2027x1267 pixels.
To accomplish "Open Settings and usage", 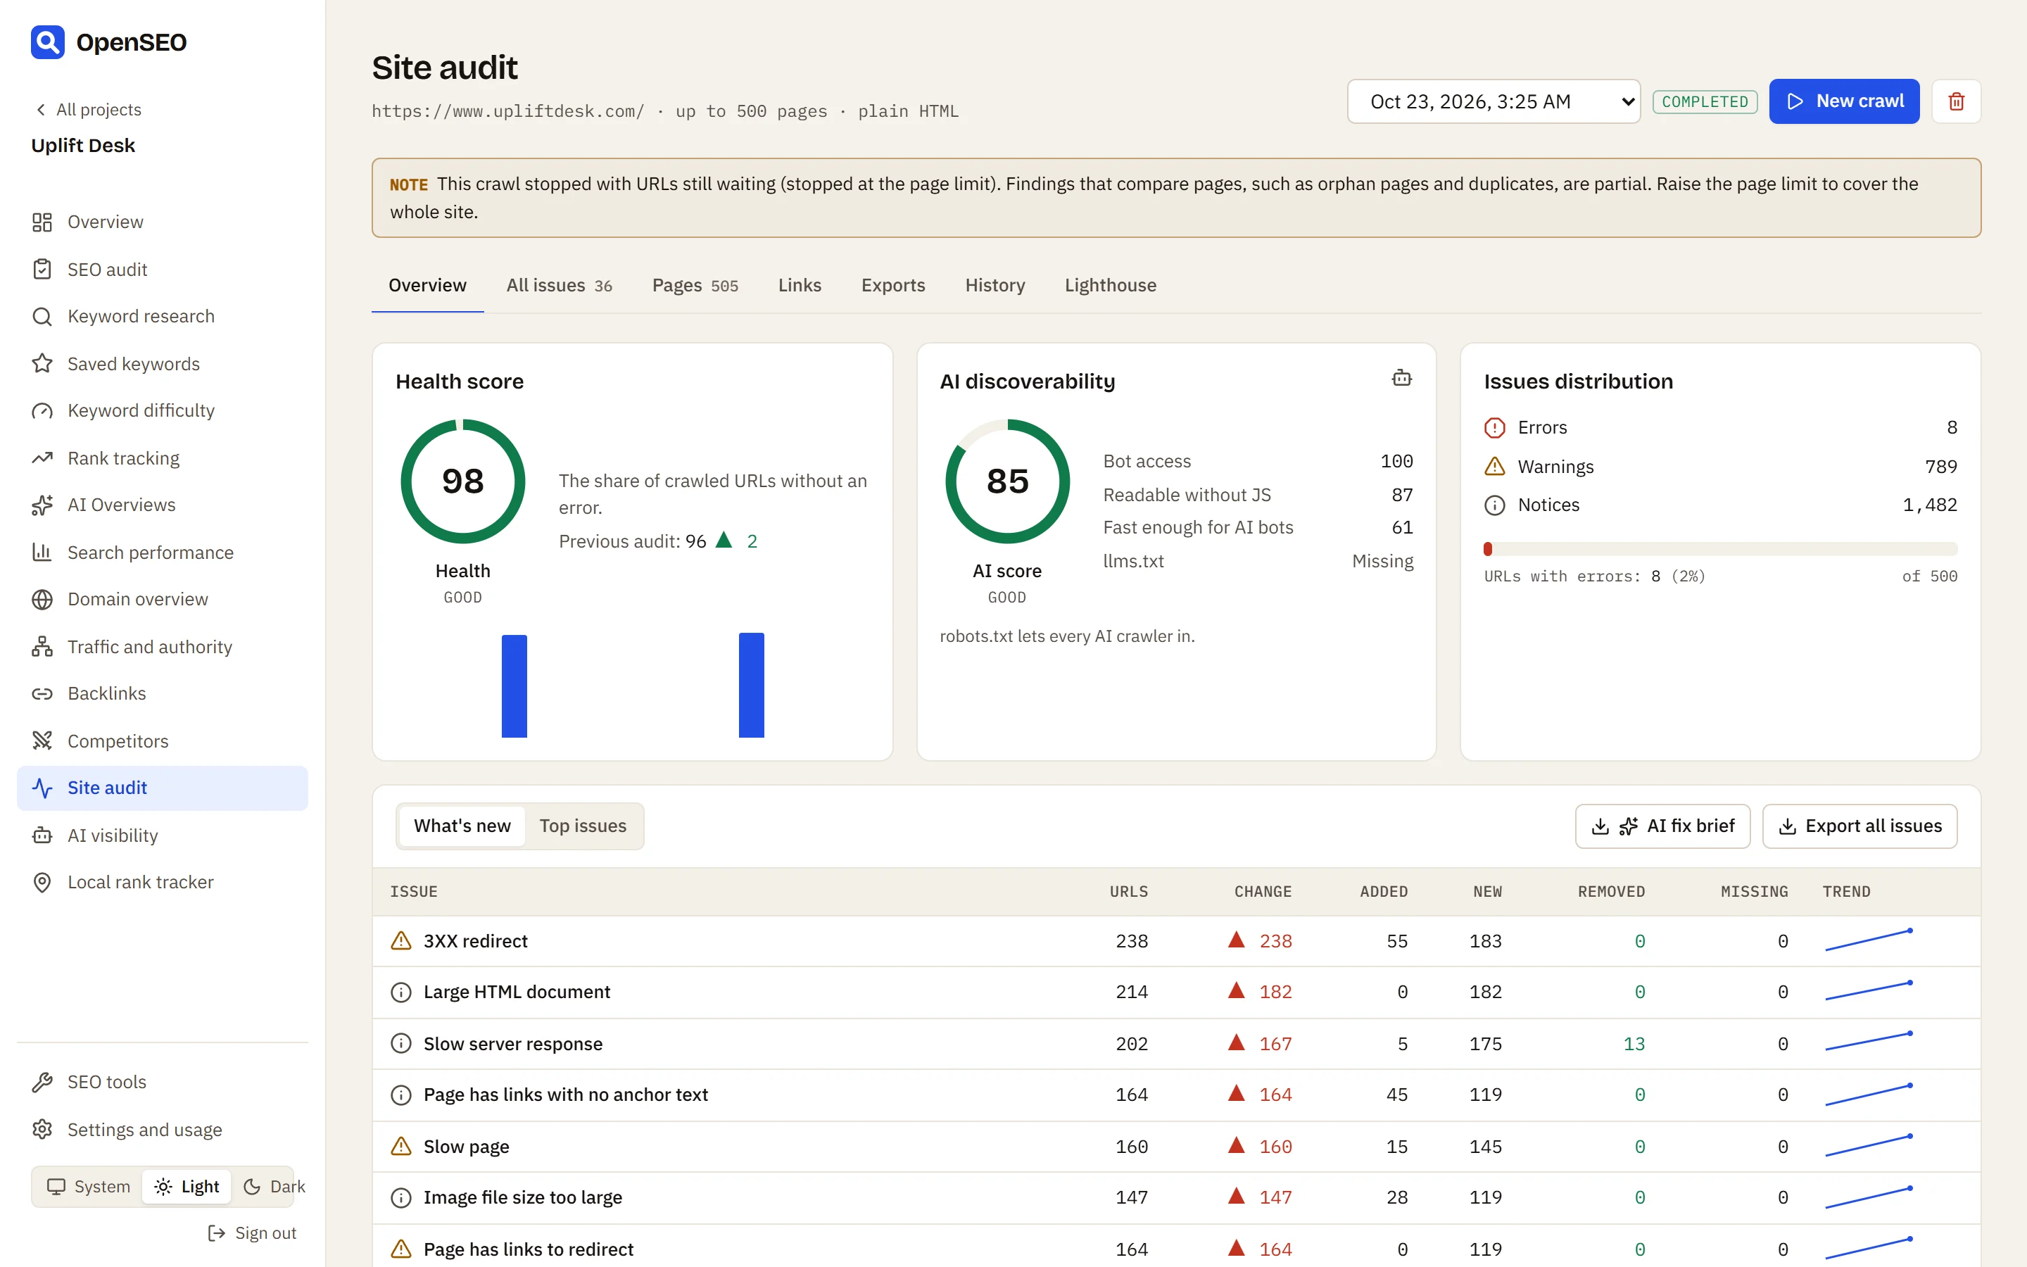I will (x=163, y=1130).
